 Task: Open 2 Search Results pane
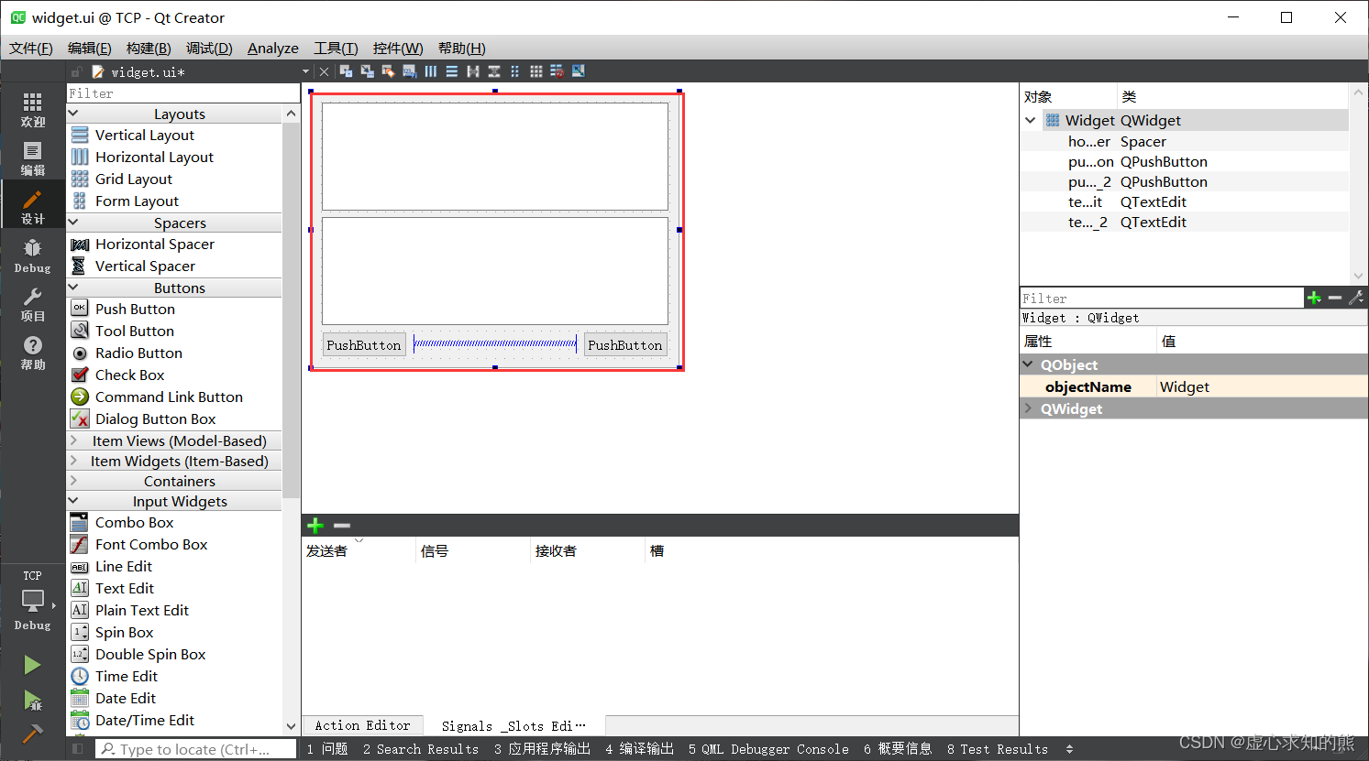coord(421,749)
